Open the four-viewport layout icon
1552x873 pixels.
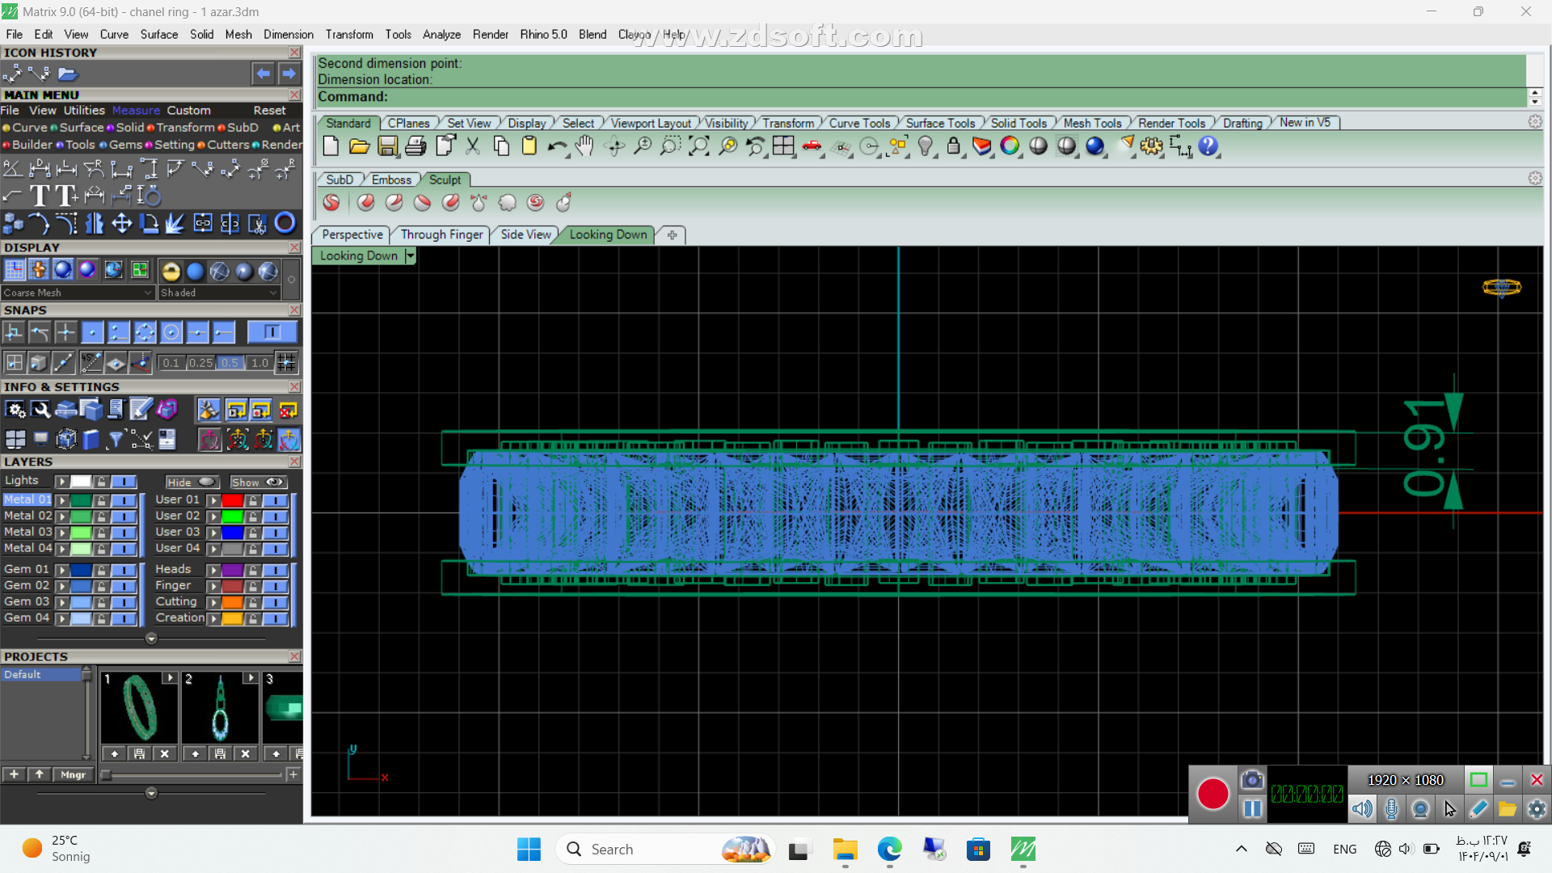point(782,146)
